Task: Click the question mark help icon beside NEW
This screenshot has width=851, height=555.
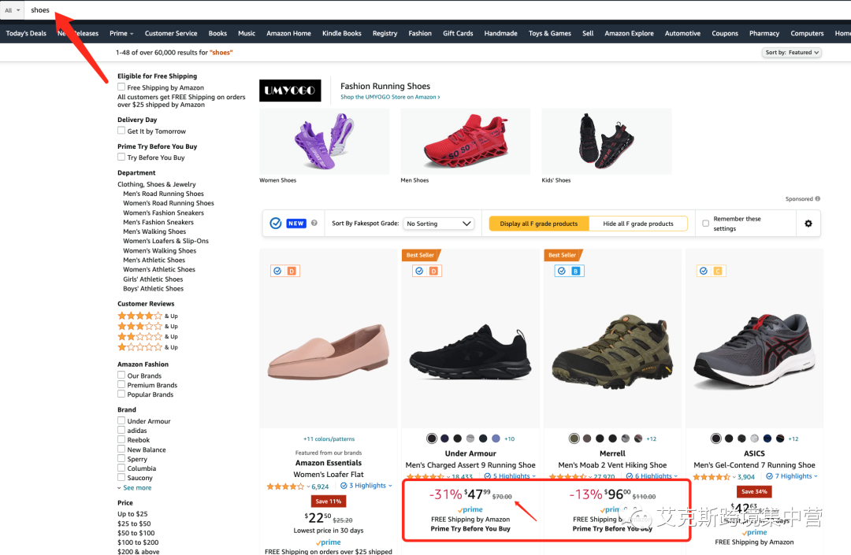Action: coord(314,223)
